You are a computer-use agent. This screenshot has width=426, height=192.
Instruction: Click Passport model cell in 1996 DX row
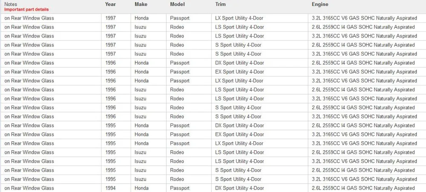tap(189, 63)
